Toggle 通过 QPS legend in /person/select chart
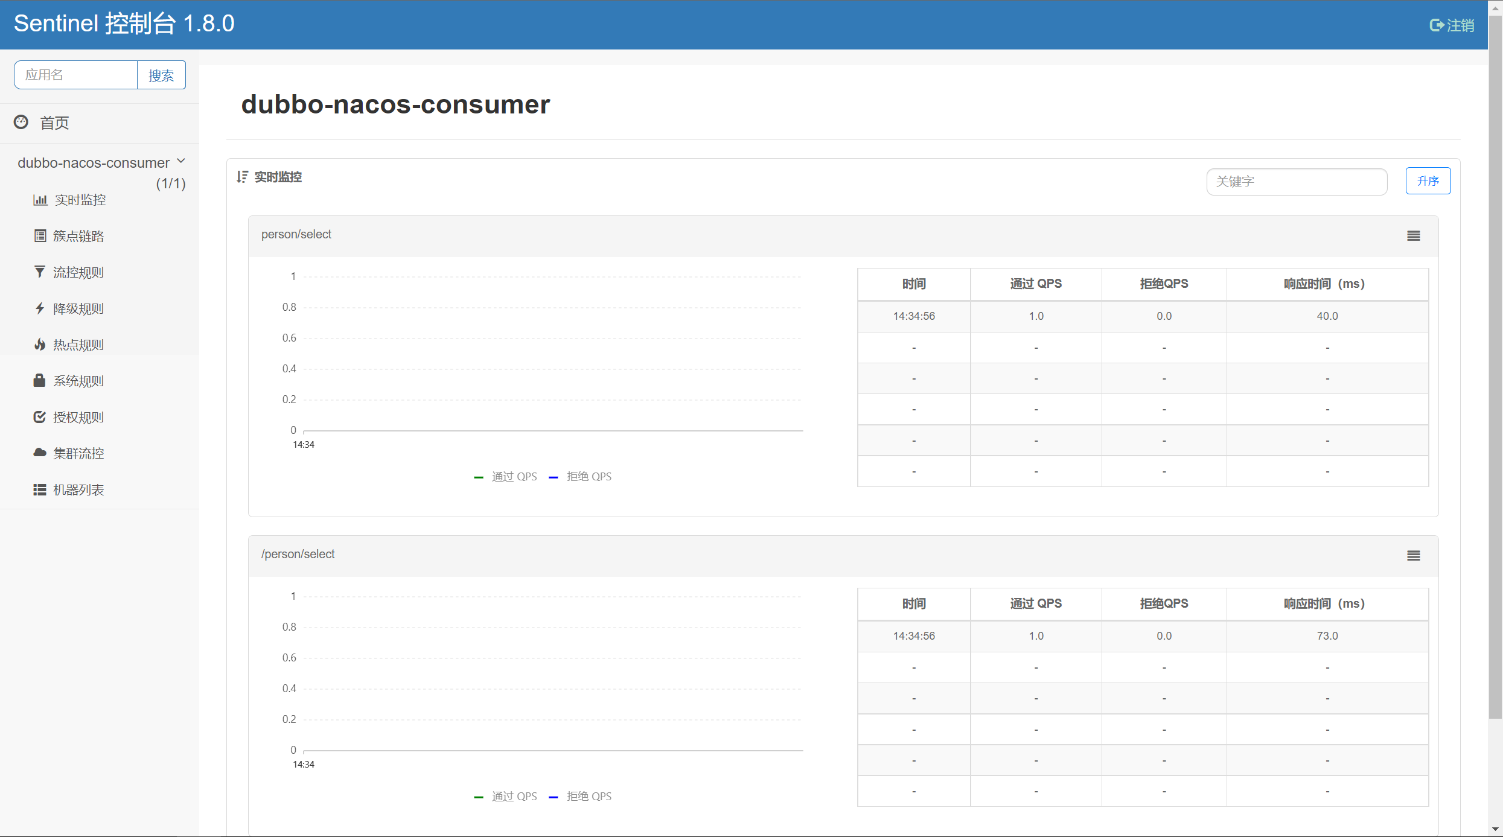Image resolution: width=1503 pixels, height=837 pixels. (506, 797)
